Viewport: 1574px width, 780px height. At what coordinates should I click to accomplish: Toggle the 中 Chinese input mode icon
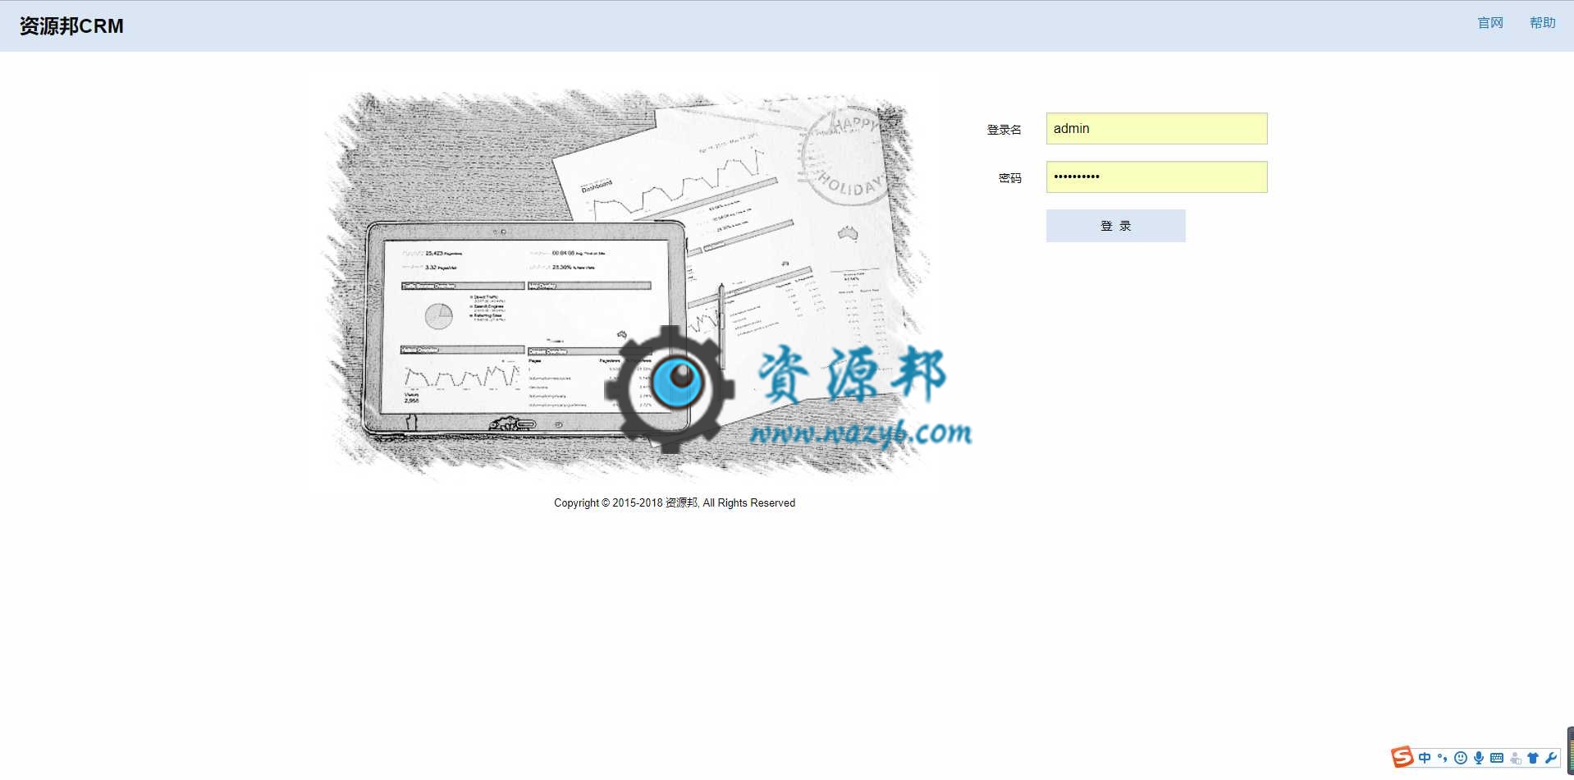coord(1424,758)
